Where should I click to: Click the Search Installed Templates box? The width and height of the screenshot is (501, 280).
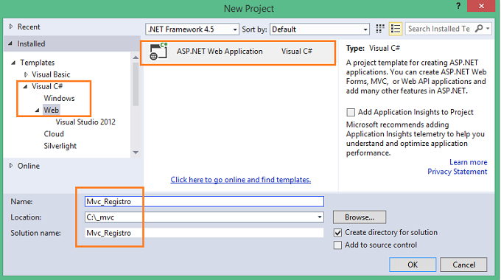point(439,29)
